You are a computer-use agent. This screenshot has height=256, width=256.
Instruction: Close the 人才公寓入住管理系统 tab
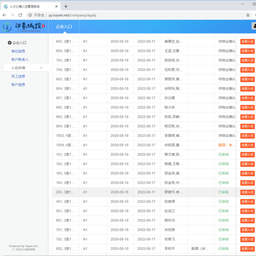click(57, 6)
